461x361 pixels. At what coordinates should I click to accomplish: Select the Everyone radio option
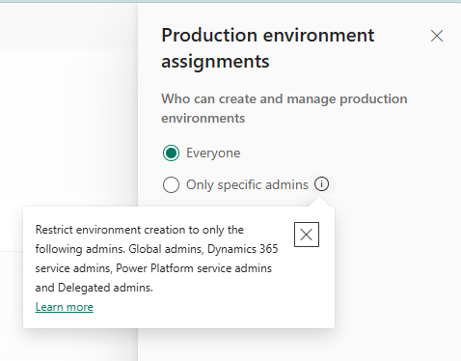pos(171,153)
